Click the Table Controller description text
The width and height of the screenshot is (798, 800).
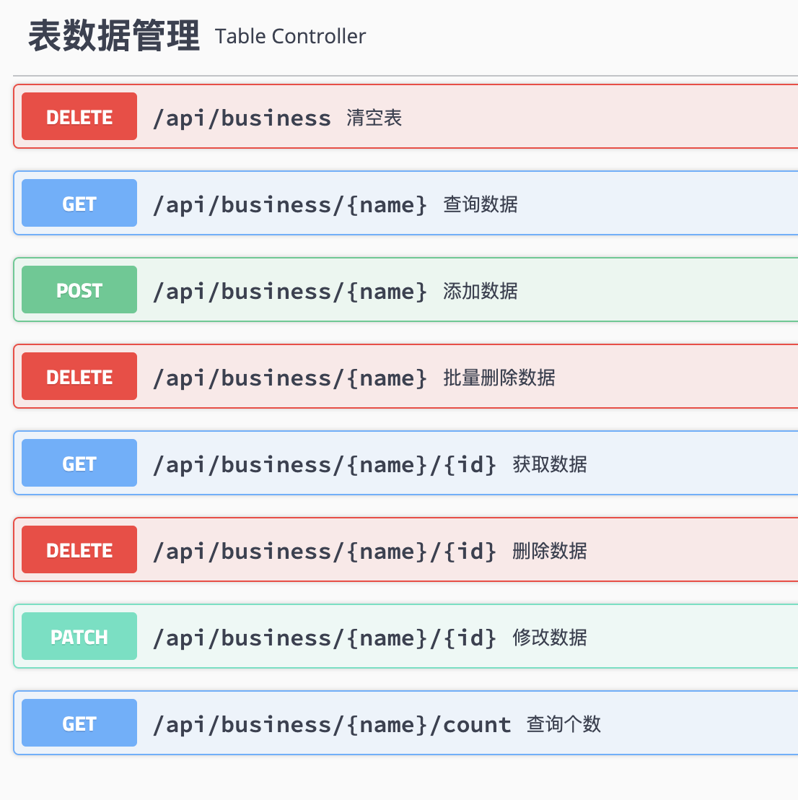290,37
